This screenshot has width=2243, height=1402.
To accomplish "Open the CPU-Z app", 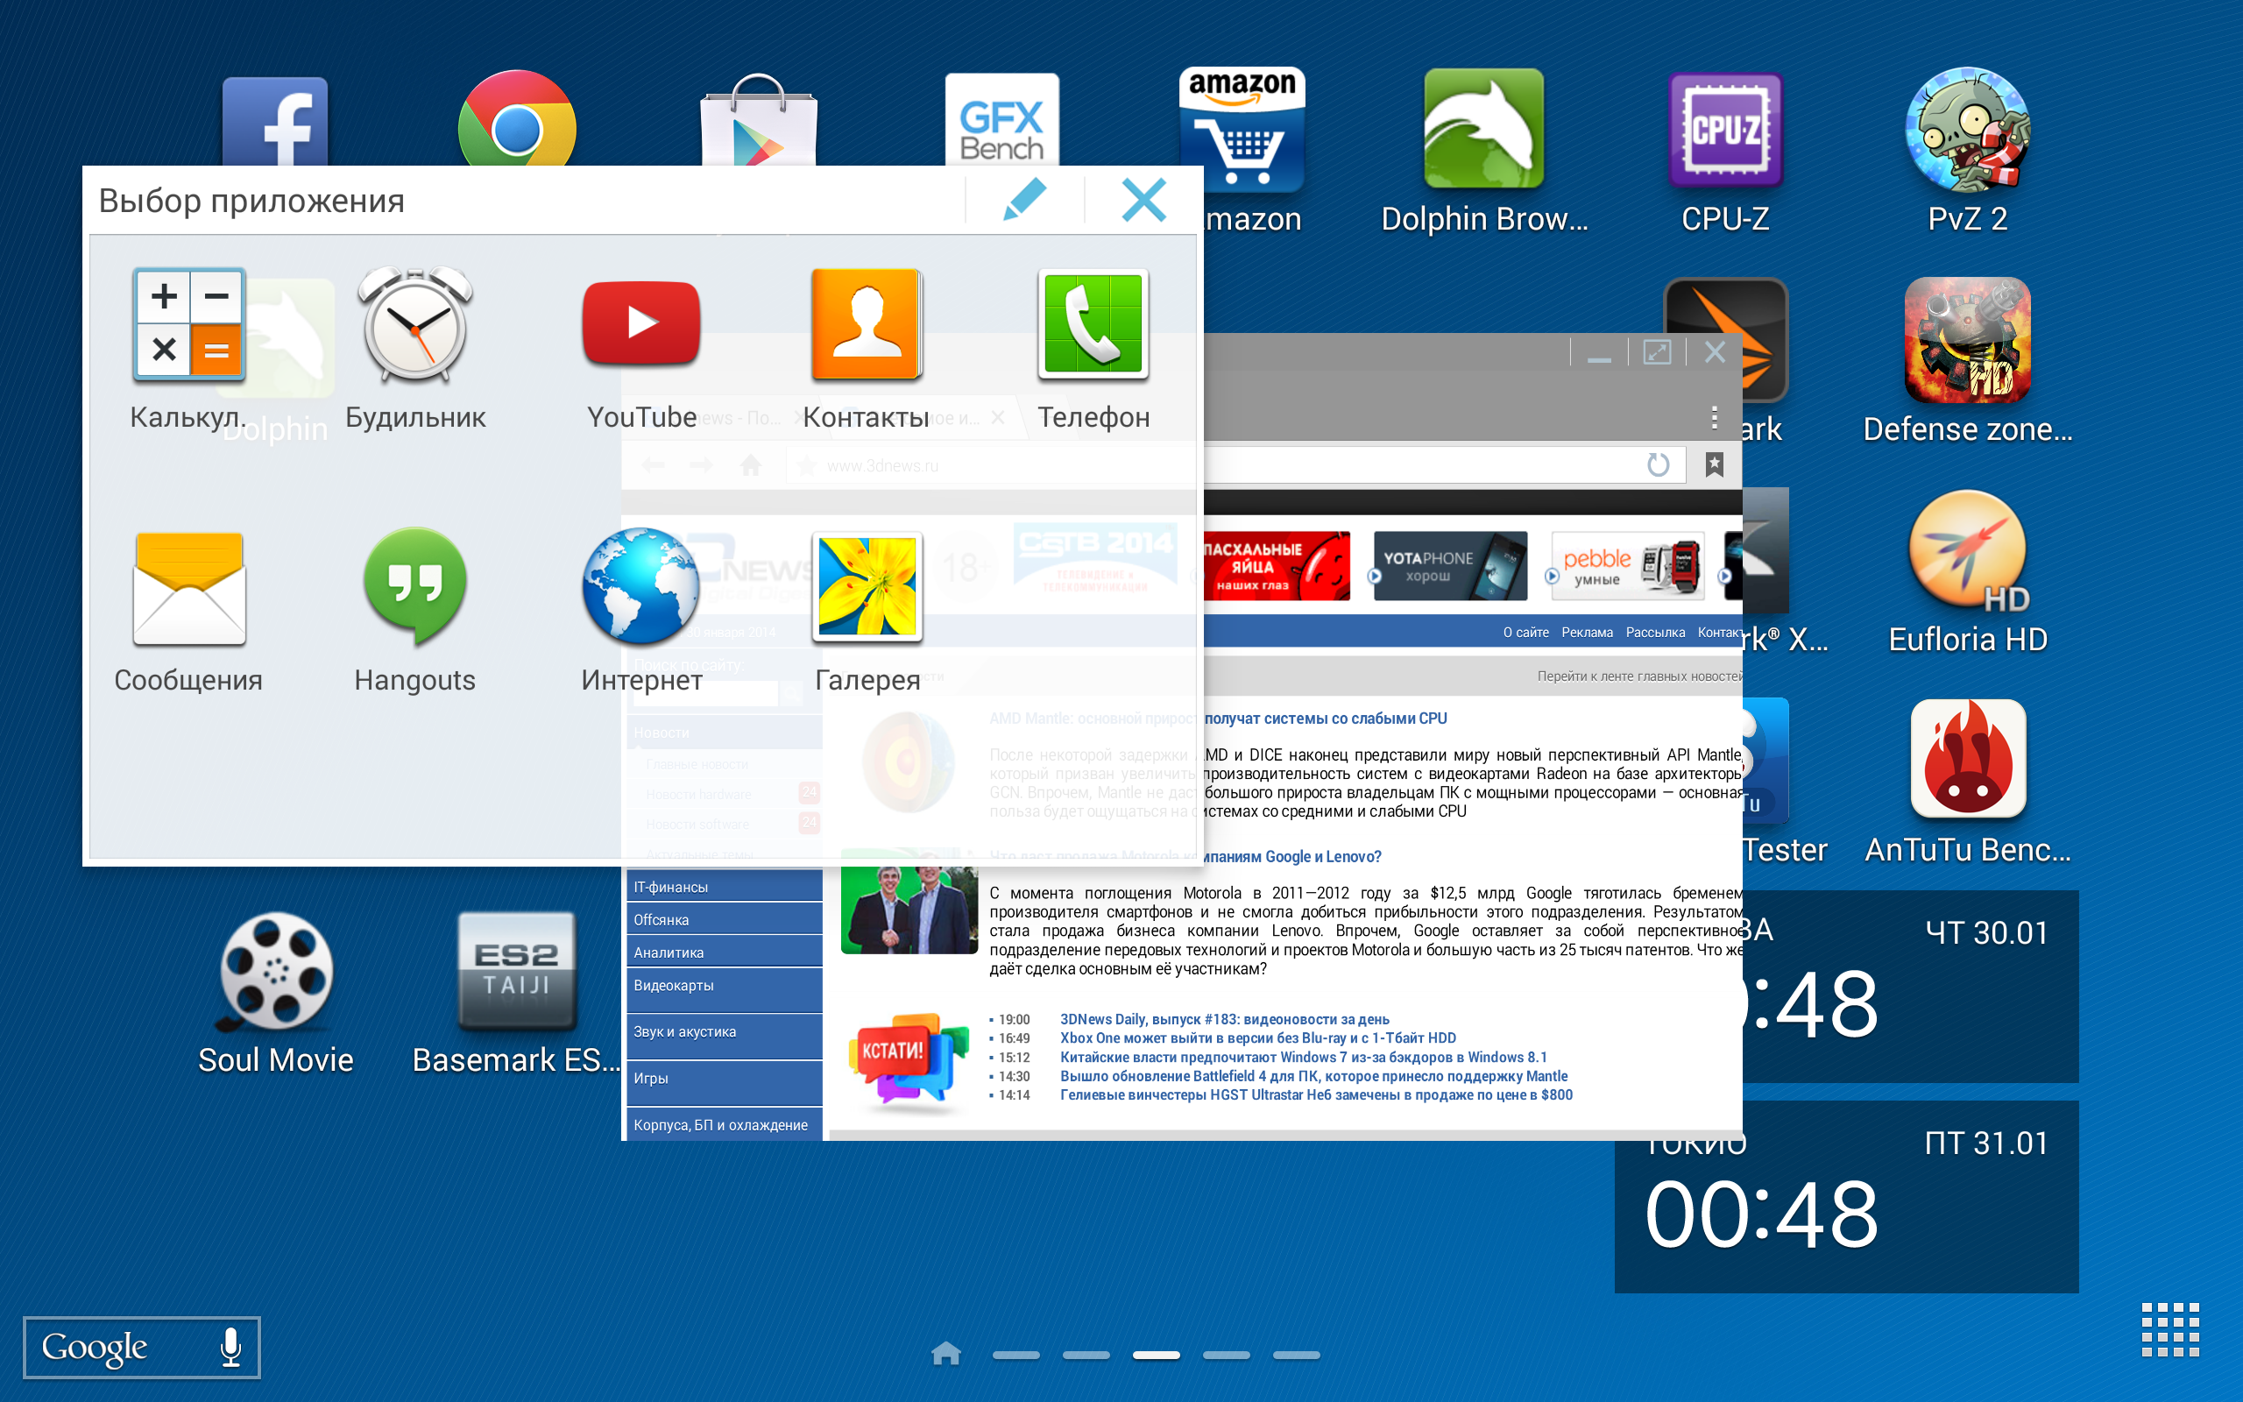I will pyautogui.click(x=1725, y=130).
